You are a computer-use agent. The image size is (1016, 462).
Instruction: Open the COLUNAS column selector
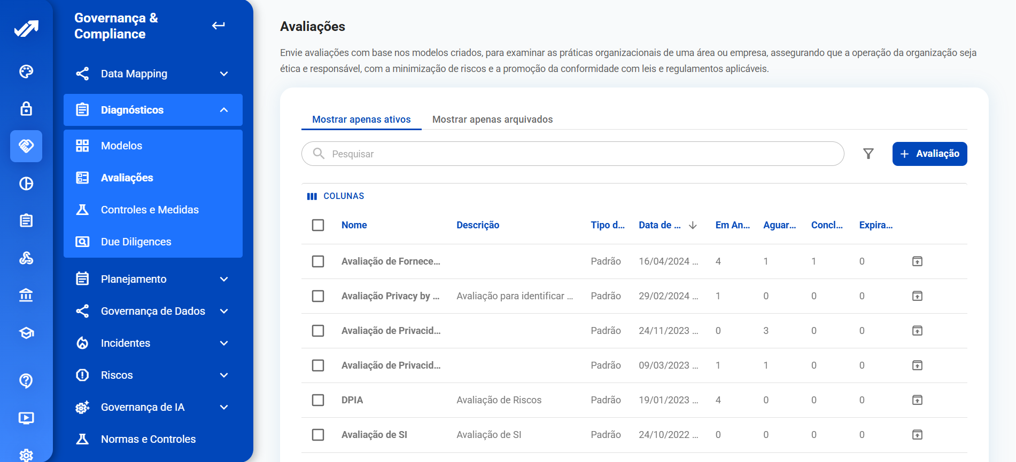(x=336, y=196)
